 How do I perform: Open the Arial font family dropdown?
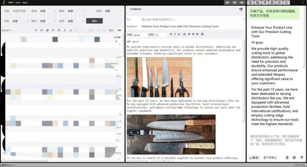[141, 35]
